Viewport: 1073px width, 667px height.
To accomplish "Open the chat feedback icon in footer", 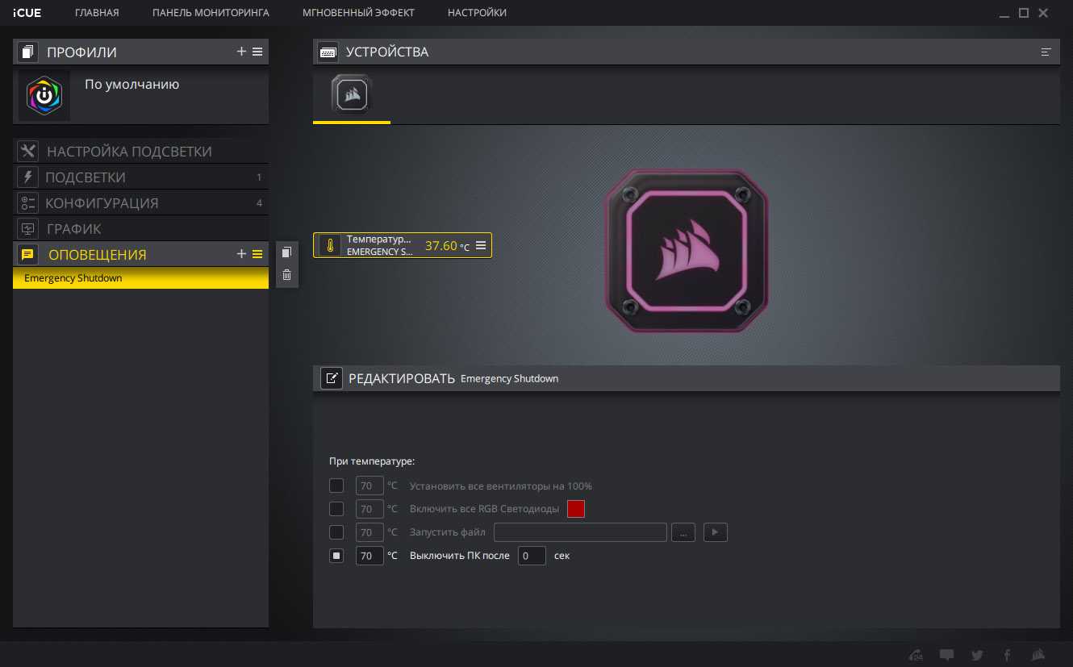I will point(947,655).
